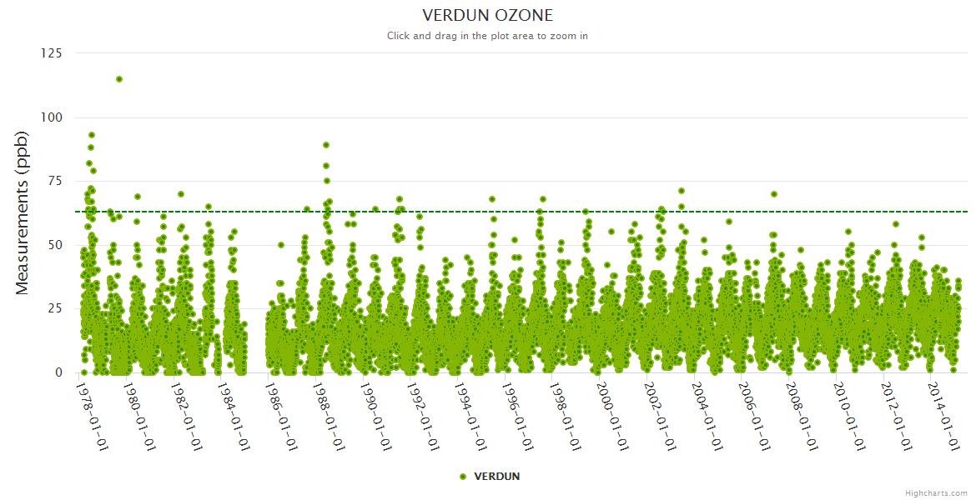Image resolution: width=976 pixels, height=500 pixels.
Task: Click the zoom hint subtitle text
Action: (x=487, y=36)
